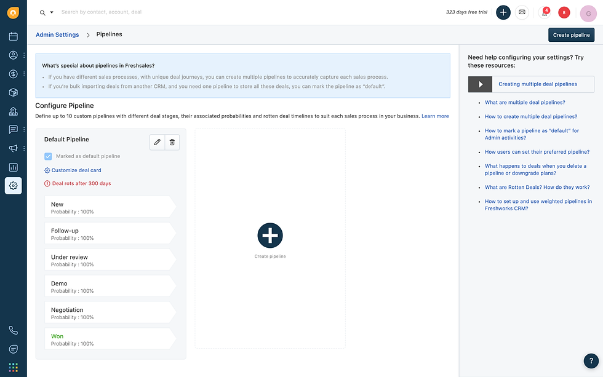Open the bar chart reports sidebar icon
The image size is (603, 377).
click(x=13, y=167)
